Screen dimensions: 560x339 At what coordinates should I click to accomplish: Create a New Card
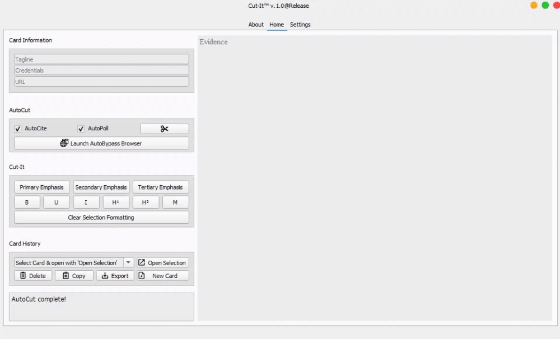pyautogui.click(x=163, y=276)
